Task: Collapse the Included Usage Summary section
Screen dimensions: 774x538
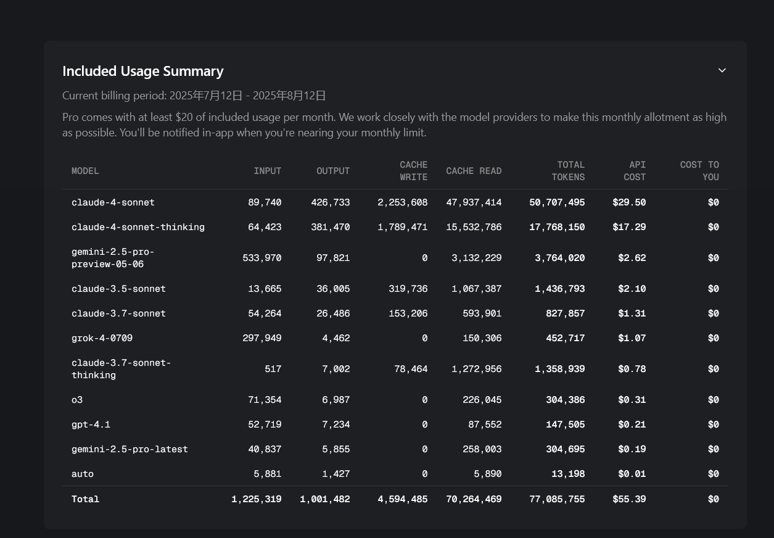Action: tap(722, 70)
